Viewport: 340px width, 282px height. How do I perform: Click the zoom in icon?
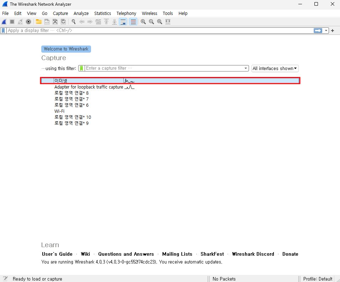click(x=143, y=22)
